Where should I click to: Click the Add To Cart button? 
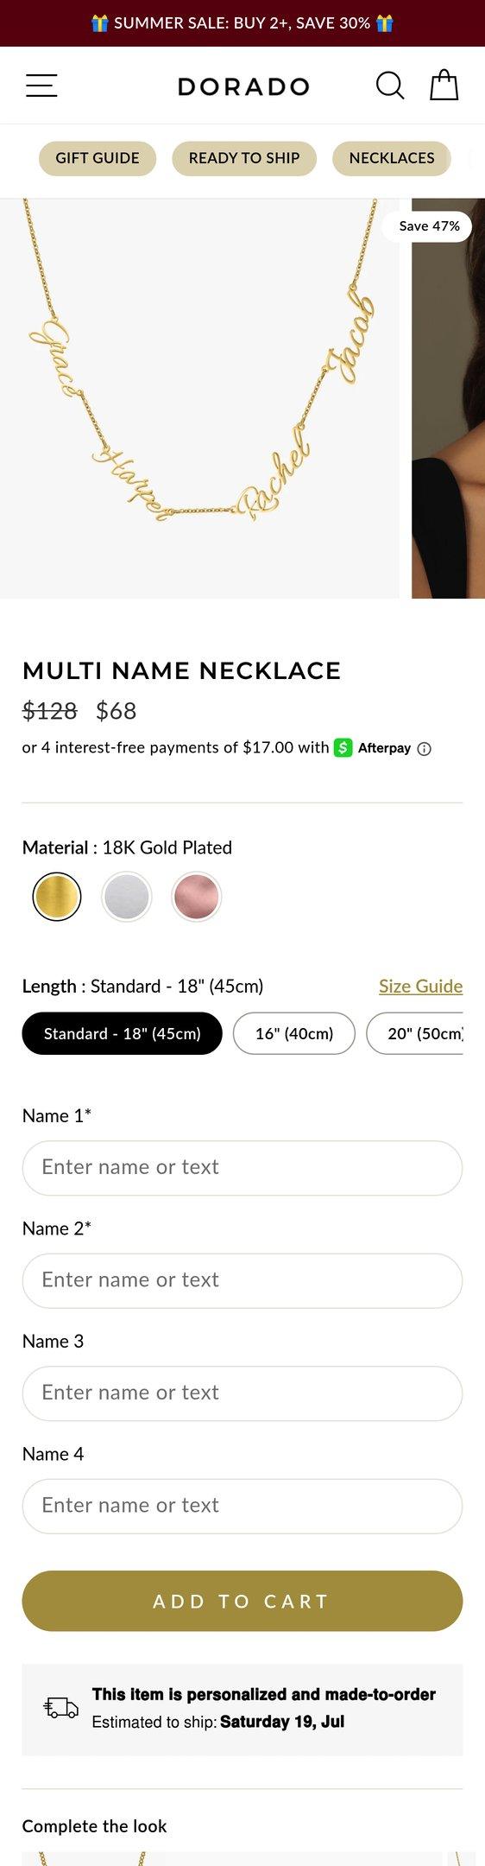243,1601
